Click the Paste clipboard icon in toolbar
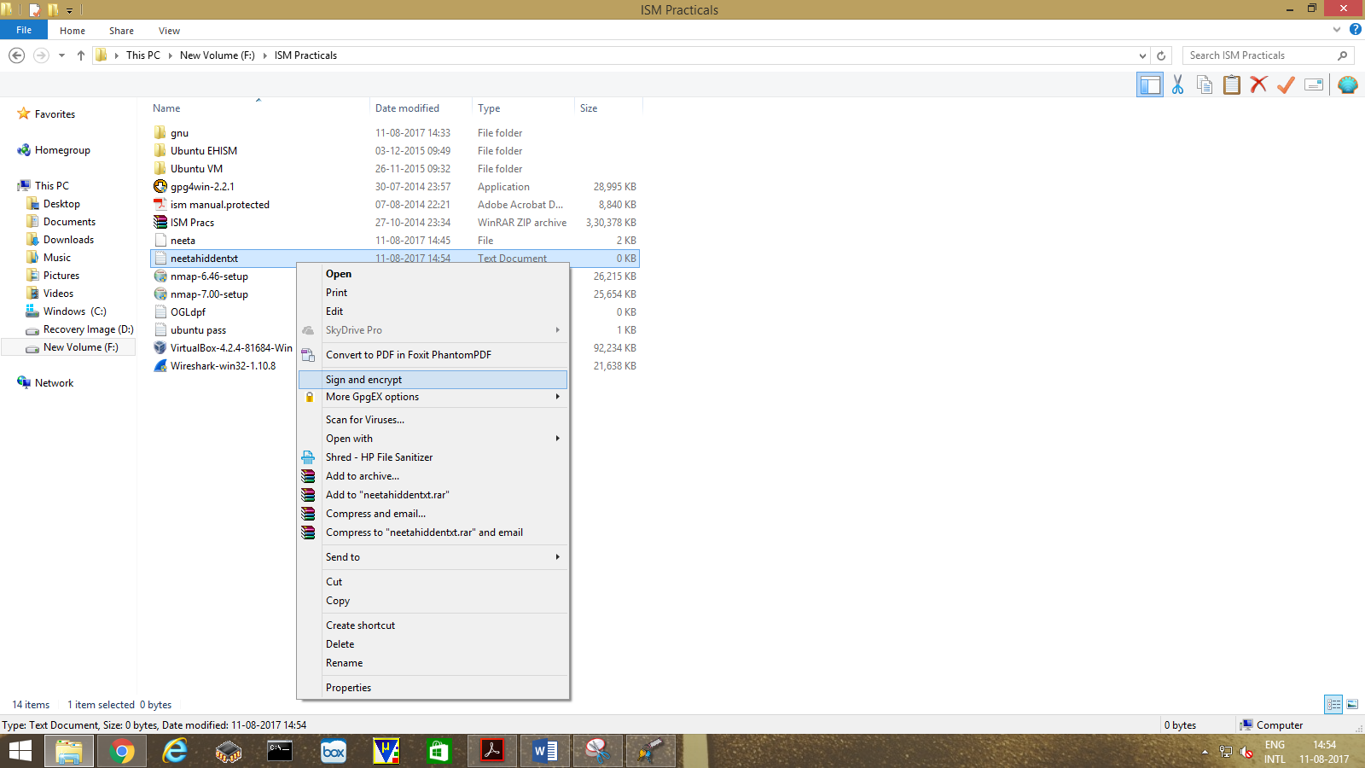This screenshot has width=1365, height=768. (x=1231, y=84)
